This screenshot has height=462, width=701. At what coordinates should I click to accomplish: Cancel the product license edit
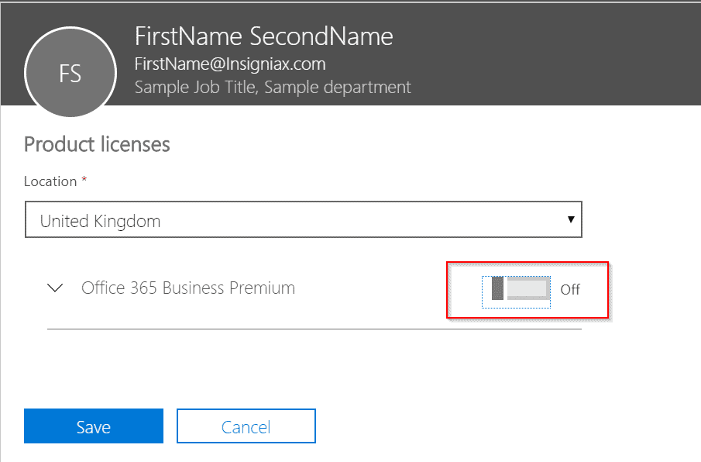246,426
